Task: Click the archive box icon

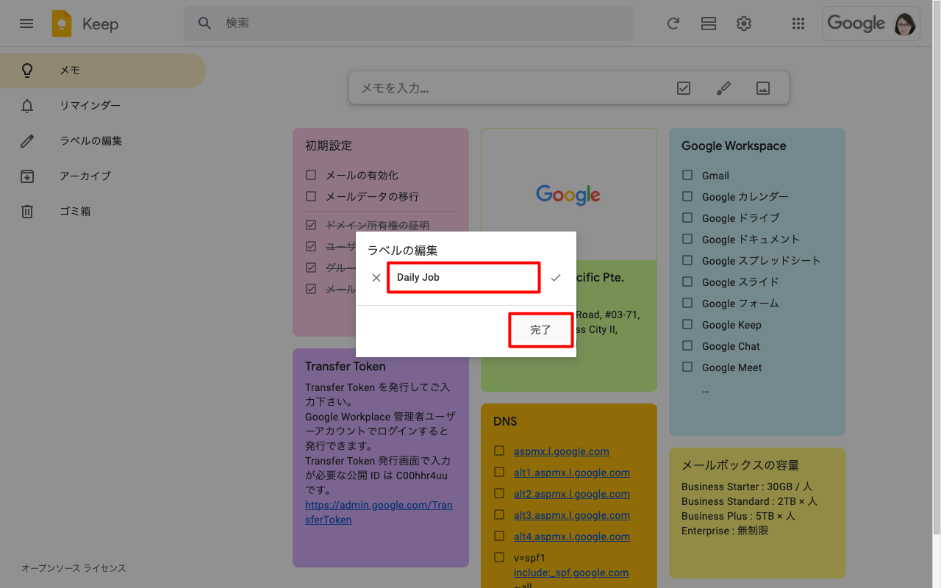Action: pyautogui.click(x=27, y=176)
